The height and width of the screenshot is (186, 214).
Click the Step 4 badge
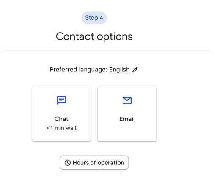point(94,18)
